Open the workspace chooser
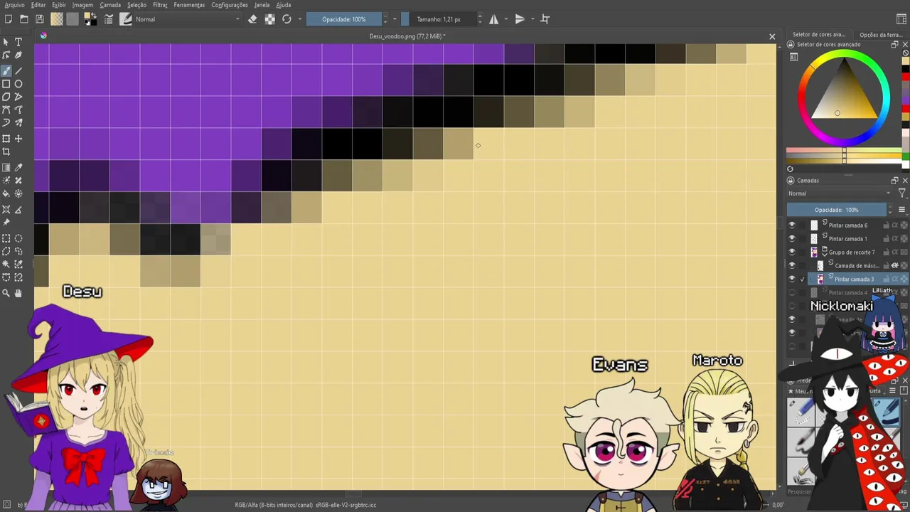 (901, 19)
